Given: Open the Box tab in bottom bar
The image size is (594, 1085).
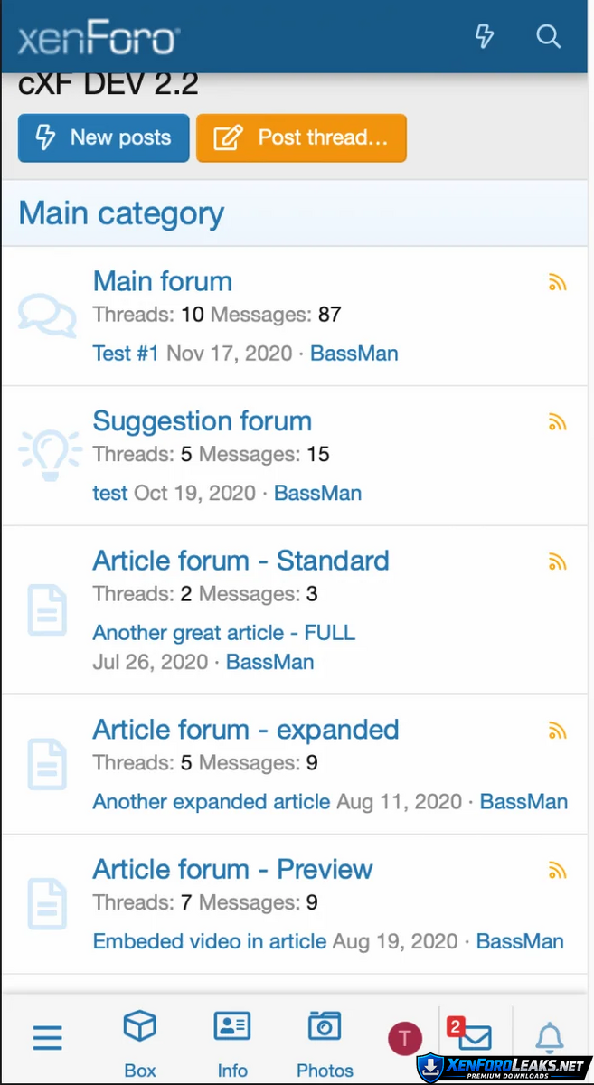Looking at the screenshot, I should point(140,1044).
